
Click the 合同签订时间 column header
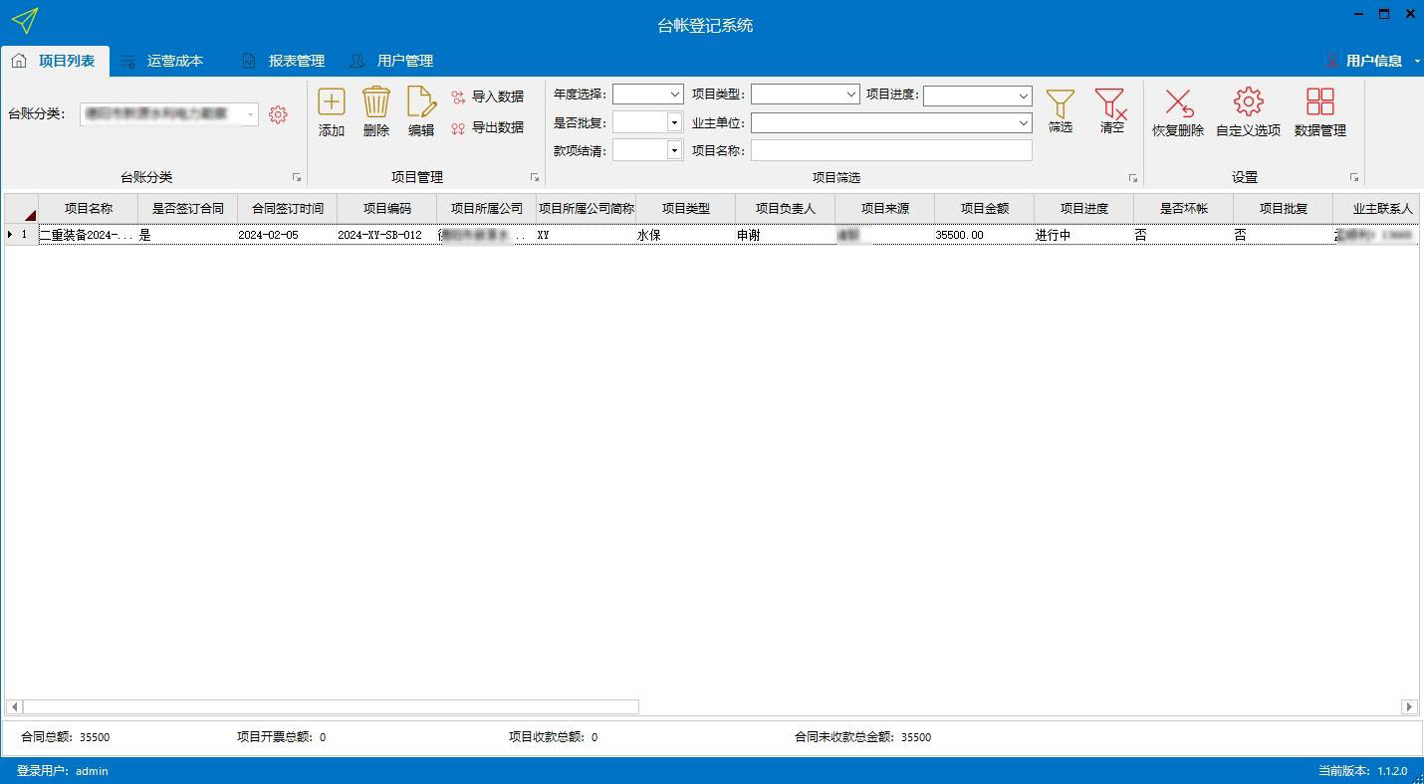pyautogui.click(x=288, y=209)
